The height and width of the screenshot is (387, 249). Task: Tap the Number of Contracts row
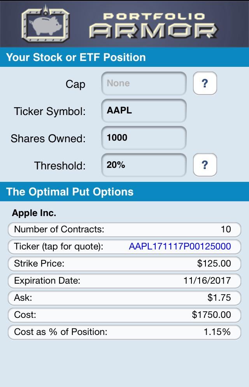click(x=124, y=230)
